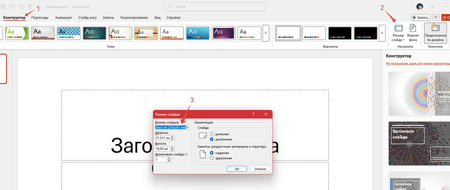
Task: Pick the dark gray radial design idea
Action: click(x=419, y=143)
